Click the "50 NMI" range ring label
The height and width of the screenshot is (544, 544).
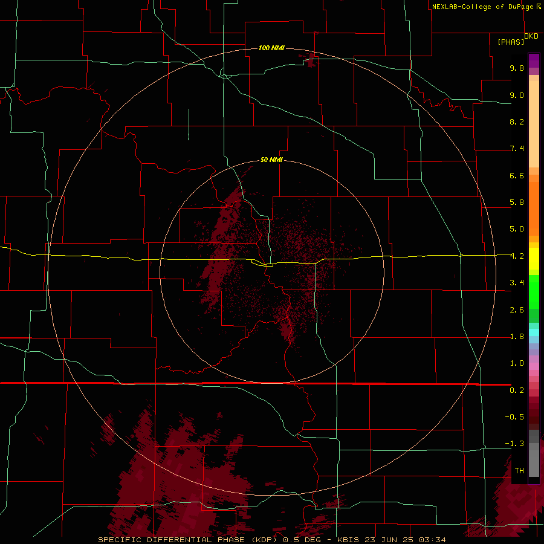coord(271,160)
